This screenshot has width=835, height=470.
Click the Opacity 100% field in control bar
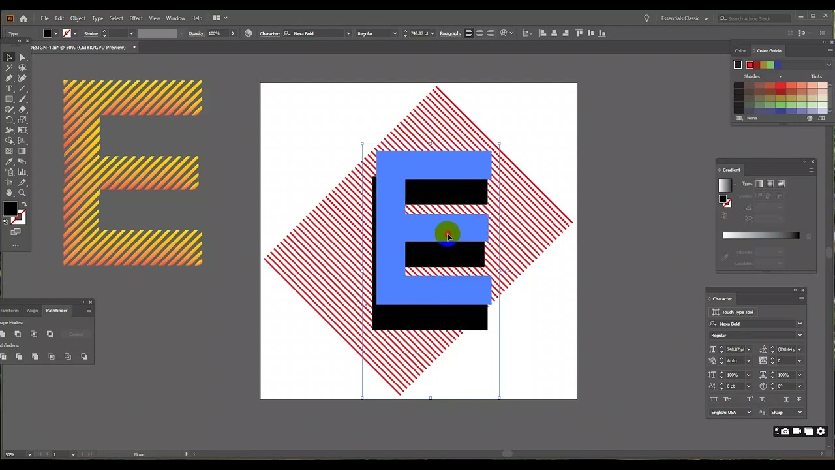[219, 33]
